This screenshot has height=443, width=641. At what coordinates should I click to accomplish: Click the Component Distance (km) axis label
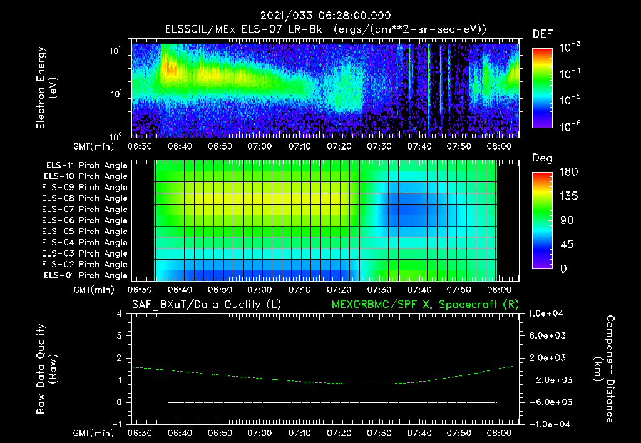pos(604,369)
